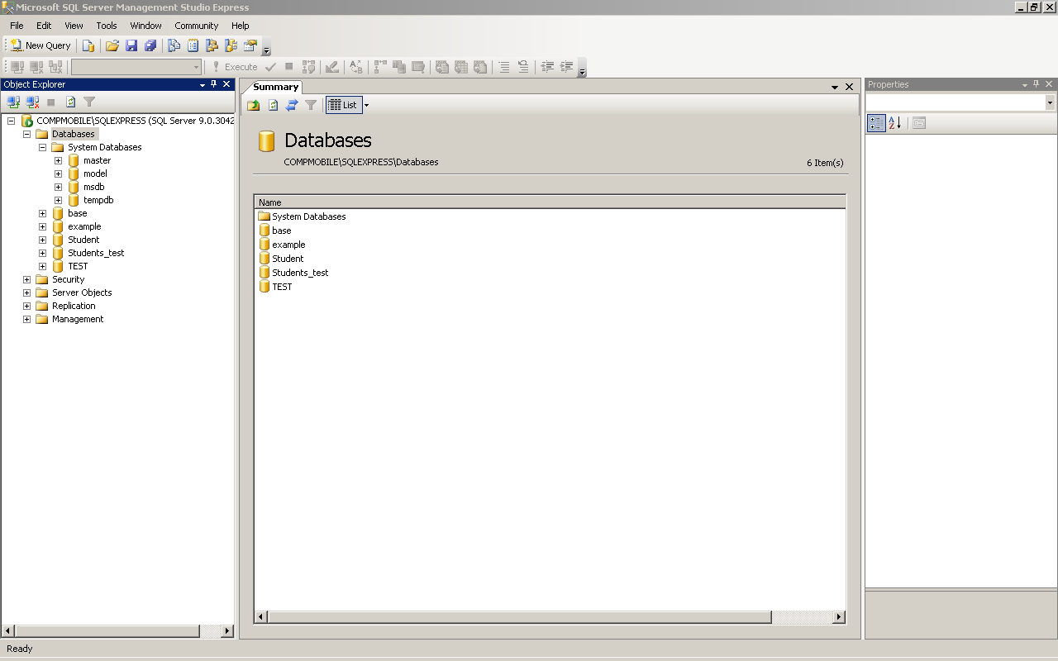Toggle the List view button in Summary
The image size is (1058, 661).
tap(343, 105)
